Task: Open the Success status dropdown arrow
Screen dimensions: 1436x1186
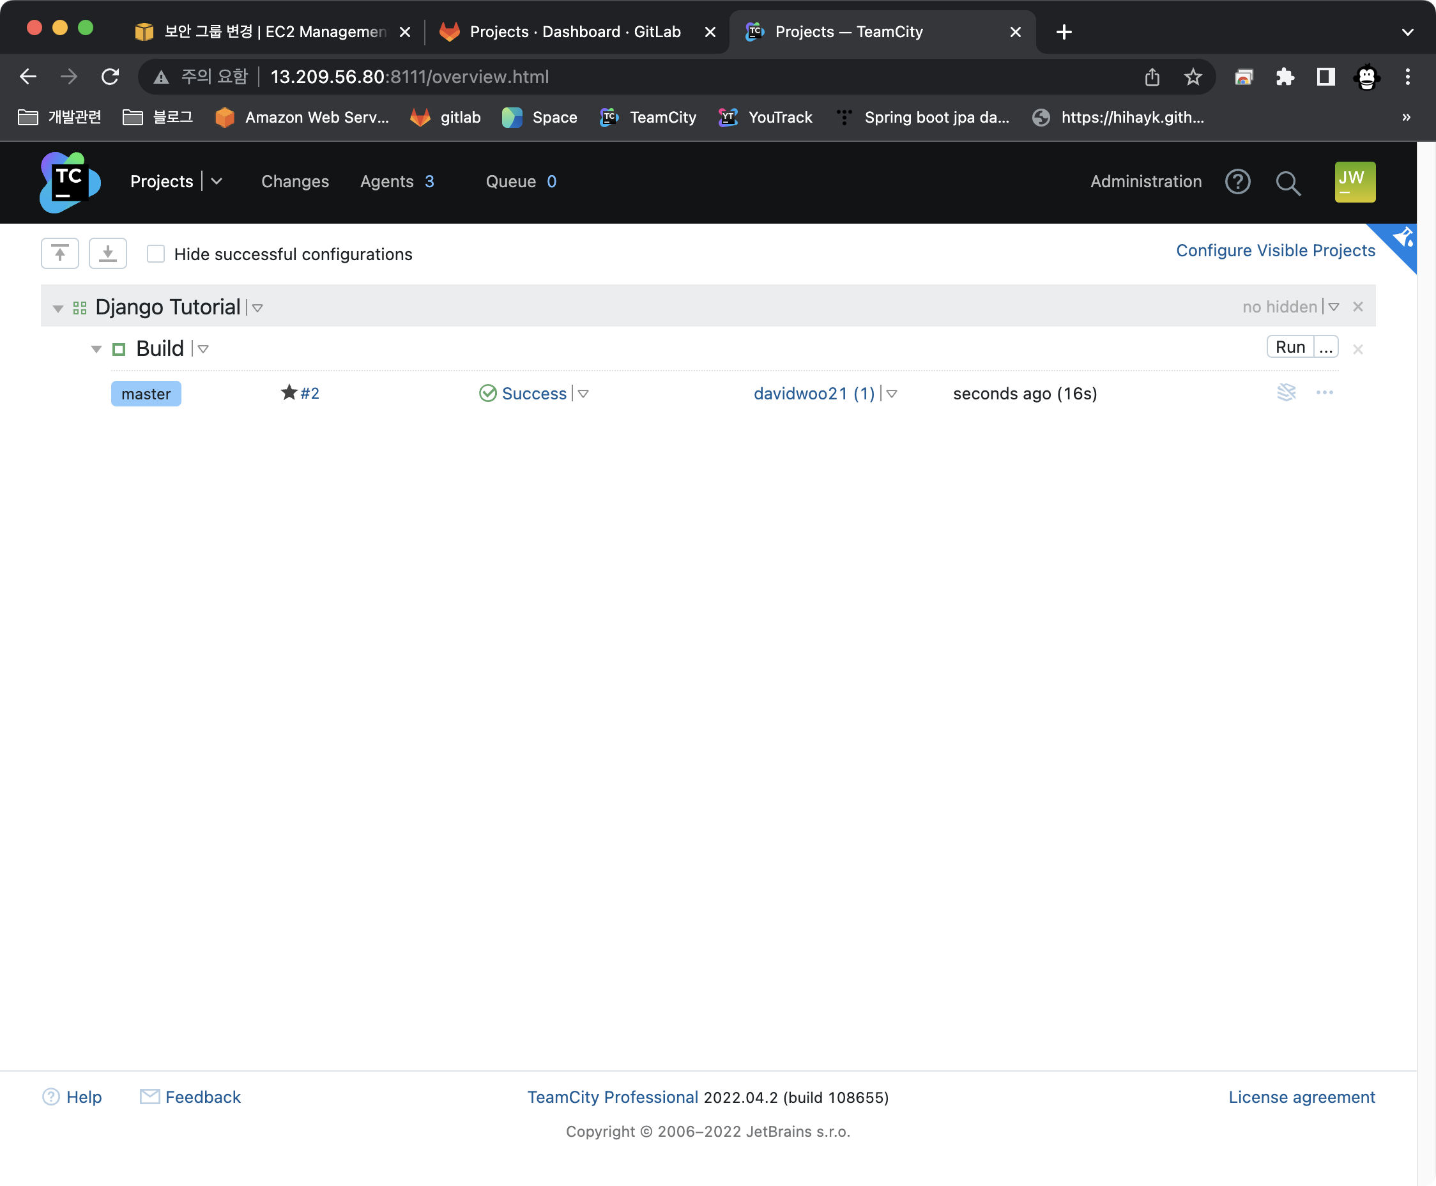Action: tap(583, 394)
